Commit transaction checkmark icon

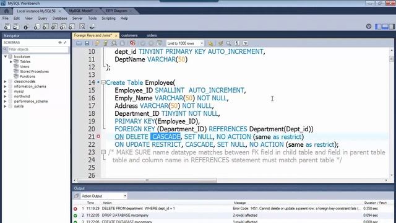(x=143, y=43)
